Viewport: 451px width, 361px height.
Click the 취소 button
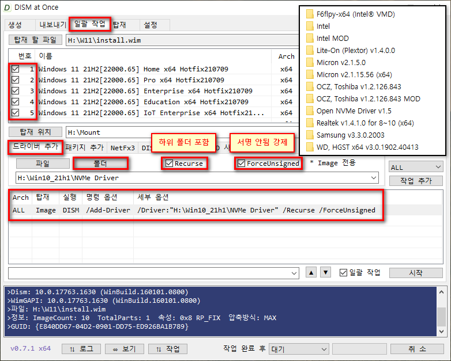coord(417,349)
